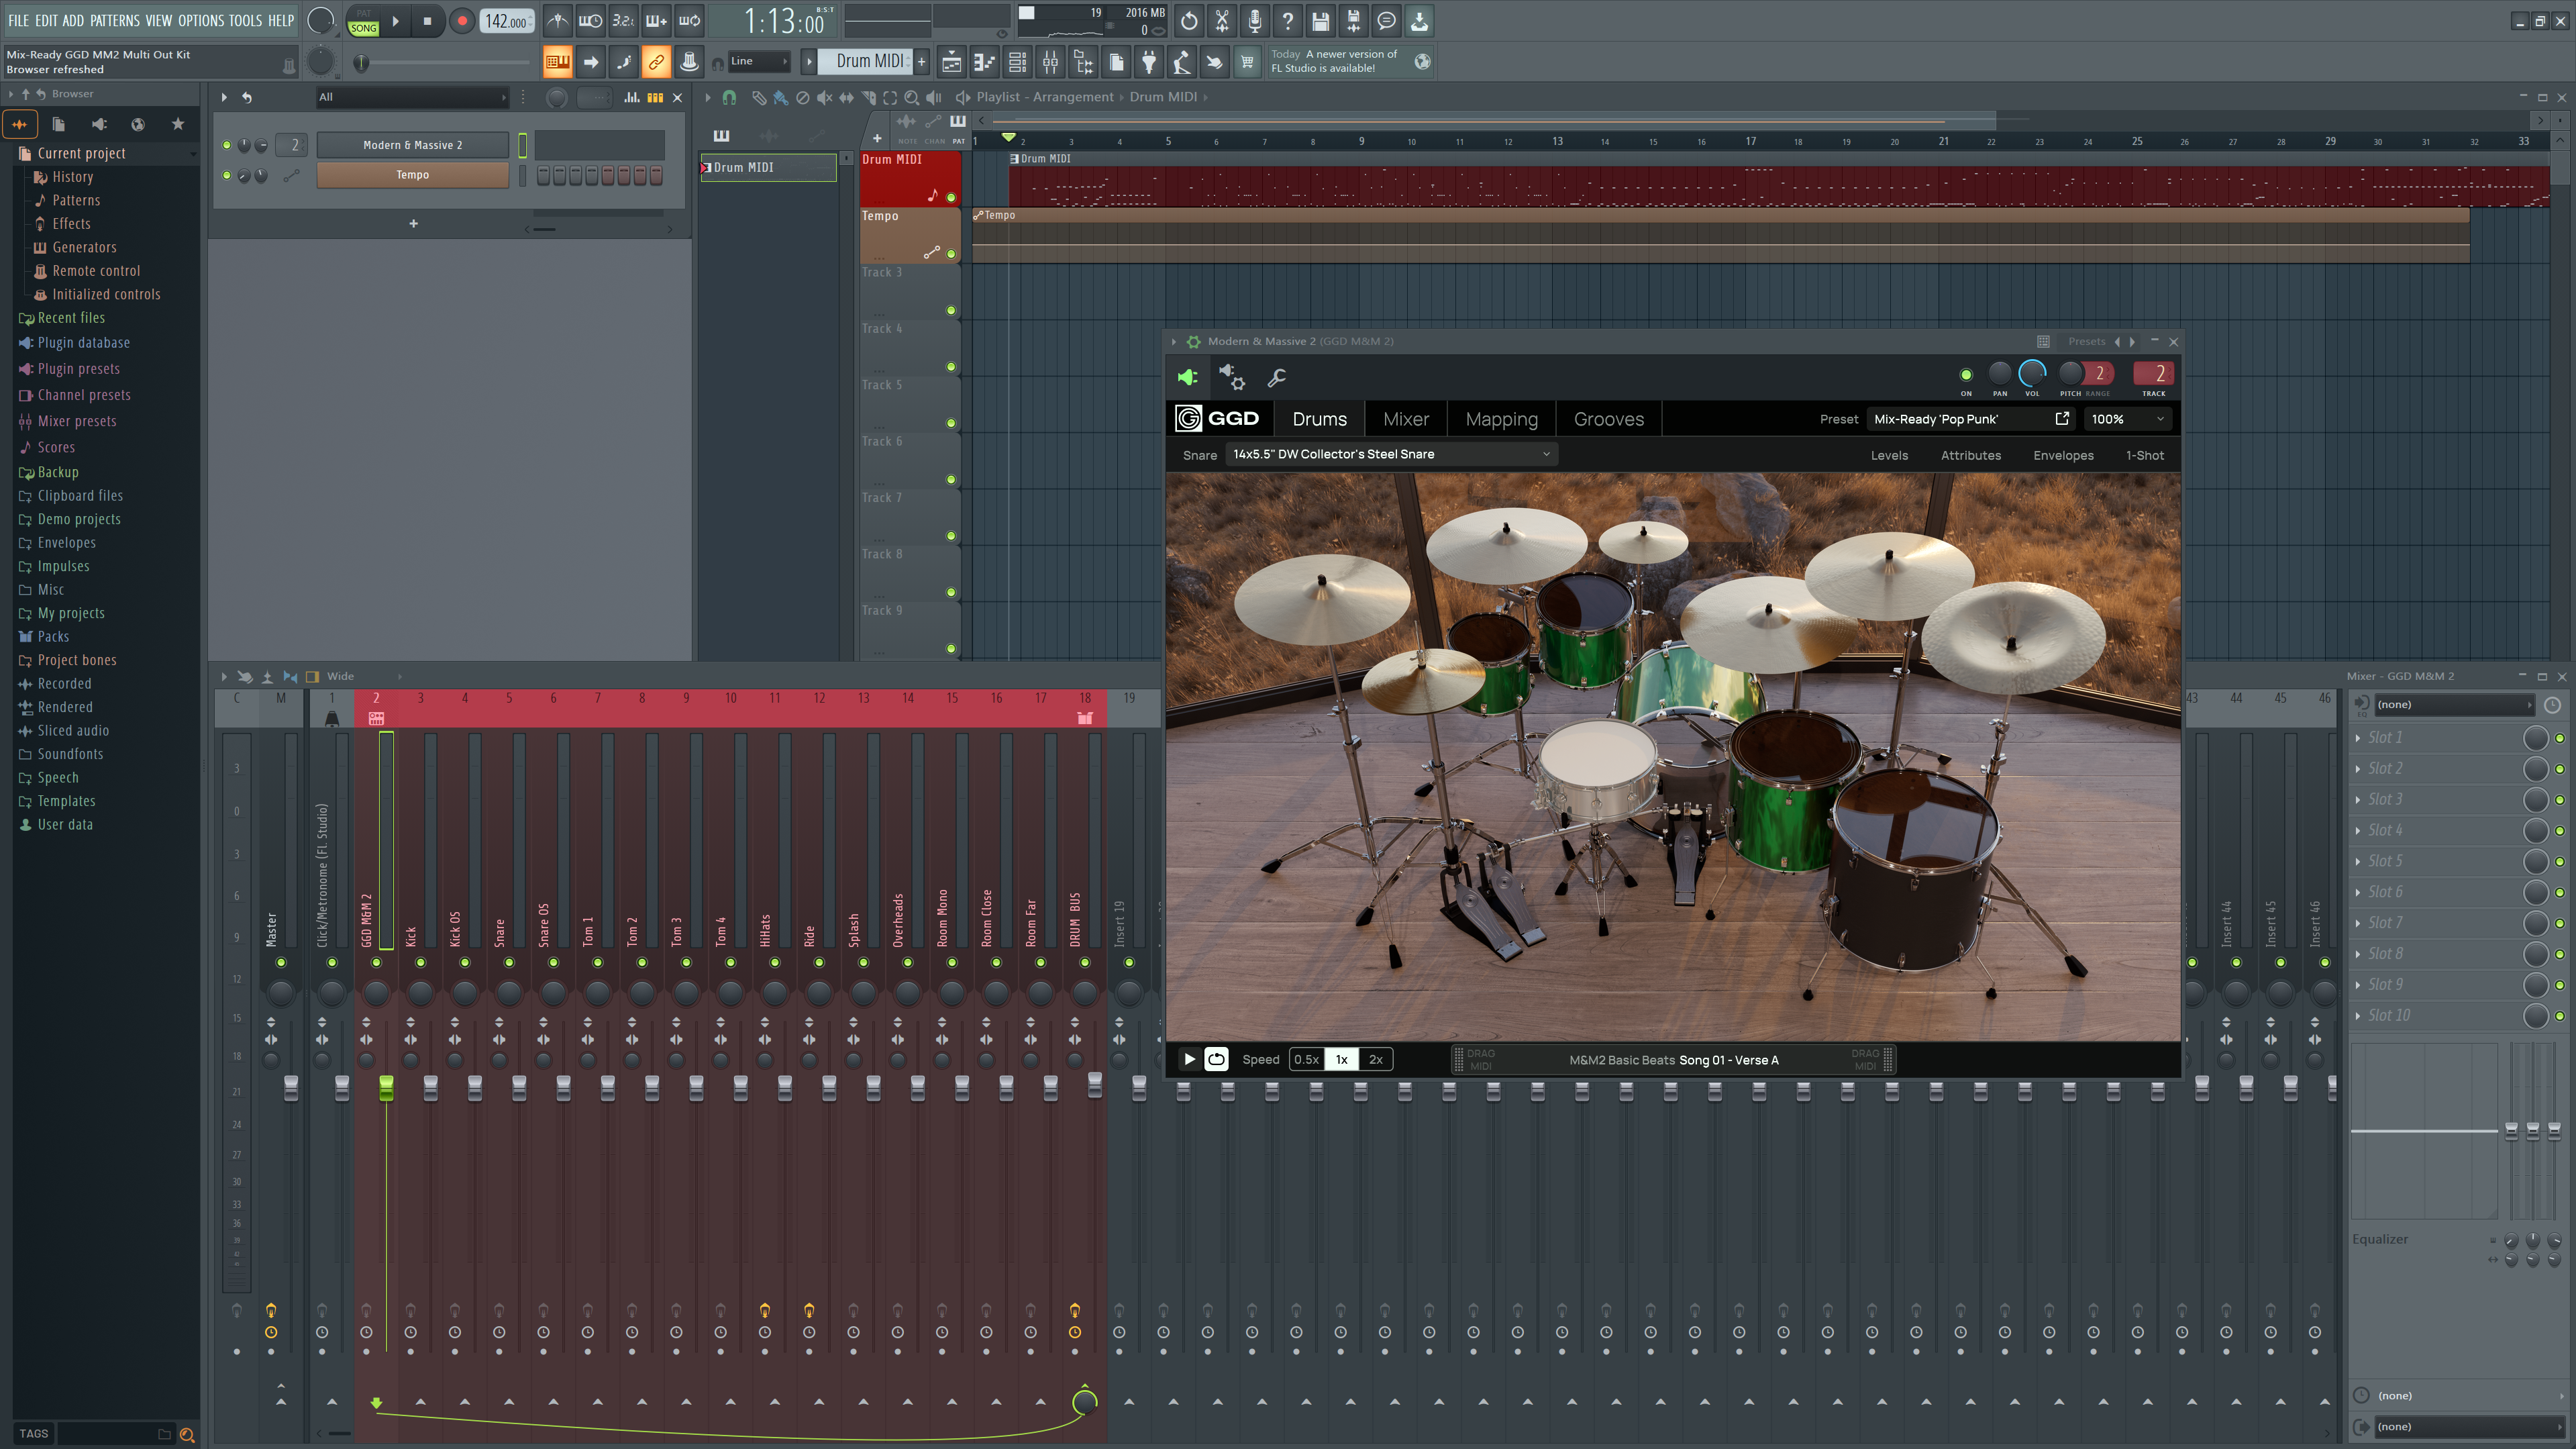This screenshot has width=2576, height=1449.
Task: Click the Metronome icon in toolbar
Action: tap(557, 20)
